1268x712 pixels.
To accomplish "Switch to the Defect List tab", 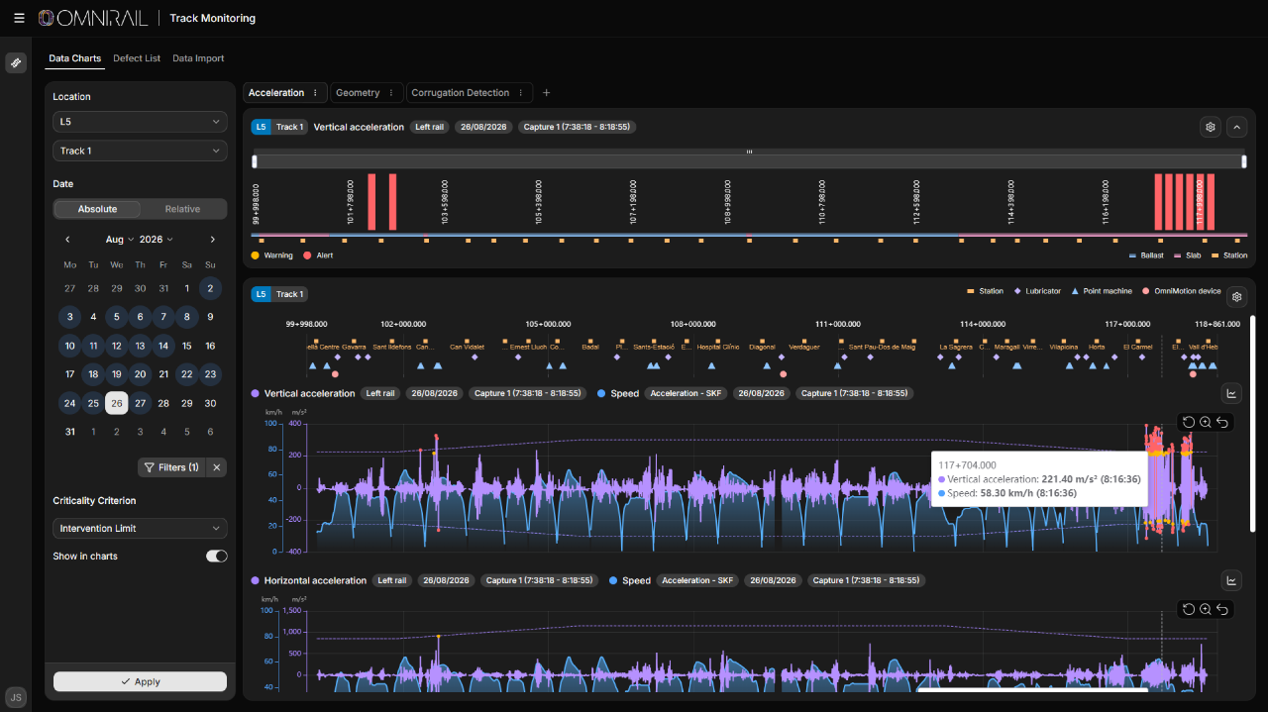I will point(137,58).
